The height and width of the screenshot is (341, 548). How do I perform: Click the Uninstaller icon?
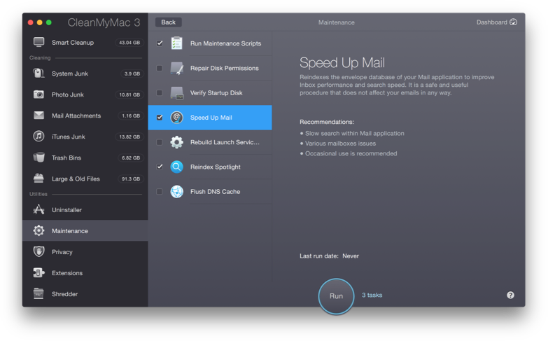pos(38,209)
